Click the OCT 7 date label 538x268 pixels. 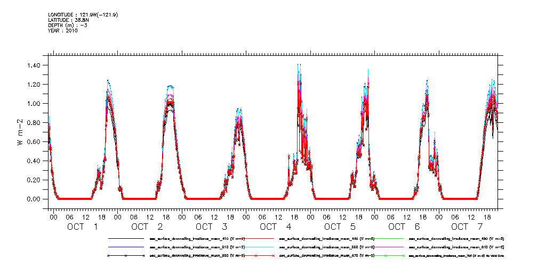(467, 227)
